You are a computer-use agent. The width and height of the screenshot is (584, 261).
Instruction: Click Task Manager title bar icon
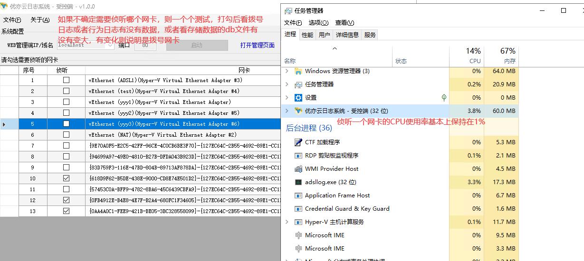288,10
